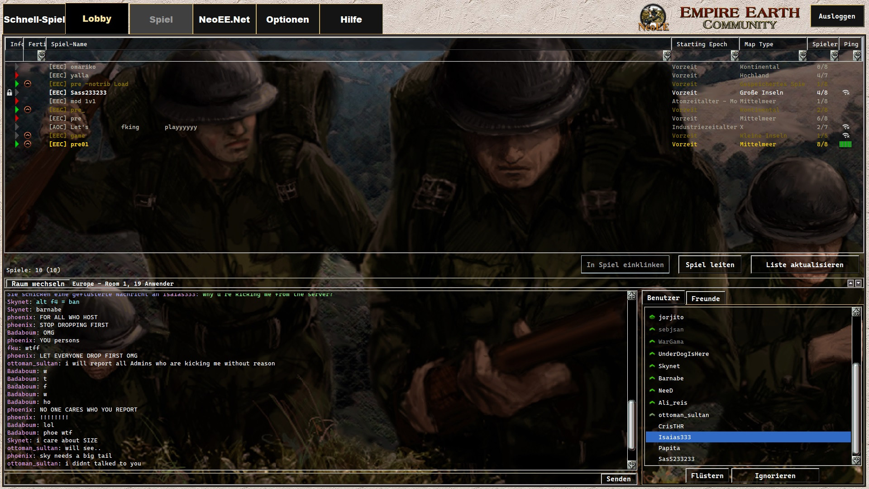Open the Fertig column filter dropdown

coord(41,56)
